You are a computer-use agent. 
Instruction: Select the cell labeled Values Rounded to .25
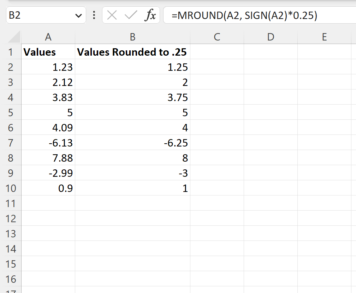click(132, 52)
